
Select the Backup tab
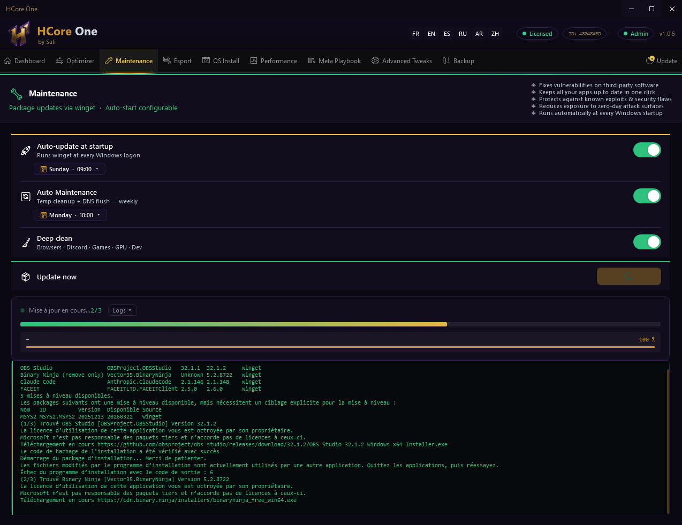tap(459, 61)
